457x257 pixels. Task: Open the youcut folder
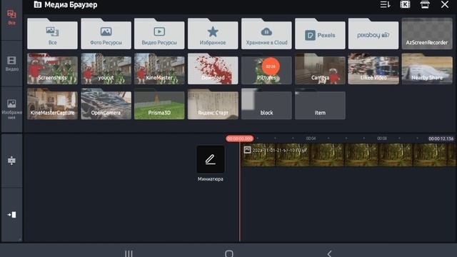(x=106, y=69)
